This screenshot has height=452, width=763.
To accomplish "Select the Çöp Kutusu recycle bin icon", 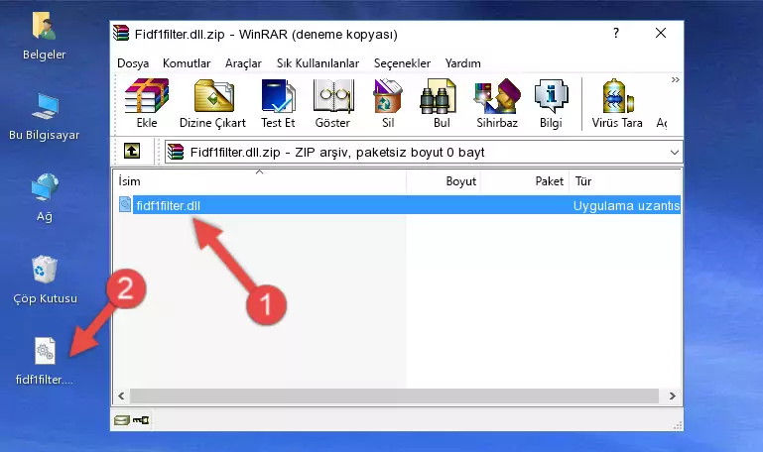I will [45, 281].
